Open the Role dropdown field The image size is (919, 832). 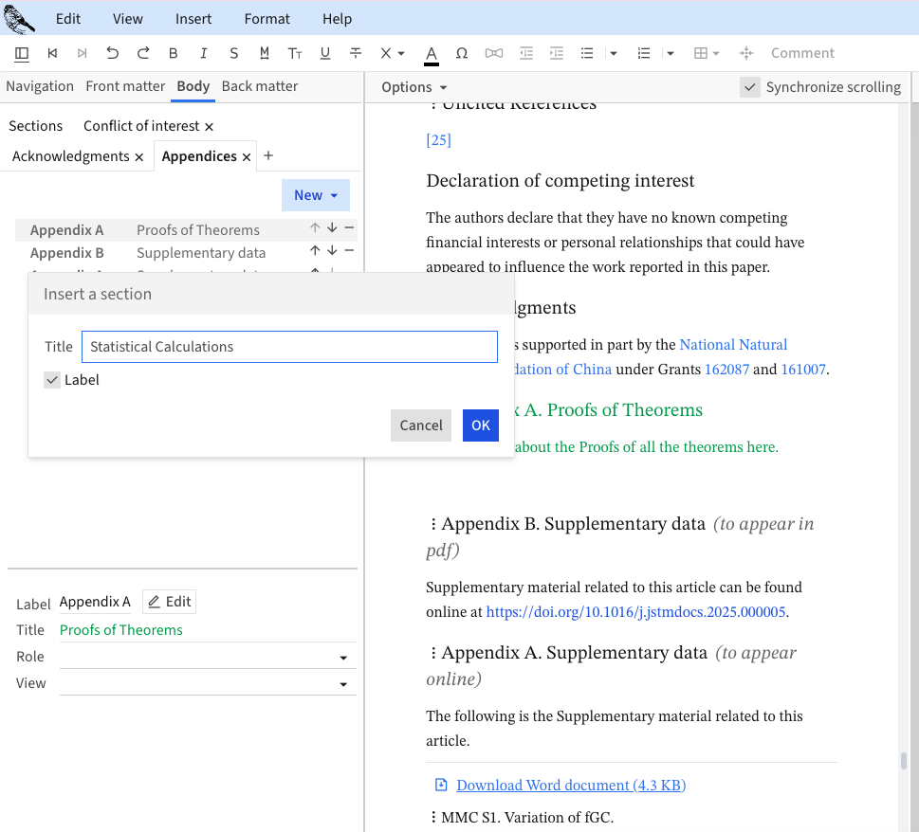[x=208, y=657]
